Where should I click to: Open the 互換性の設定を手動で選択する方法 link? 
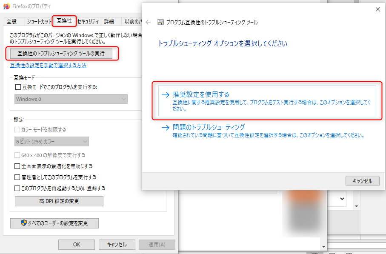coord(48,66)
